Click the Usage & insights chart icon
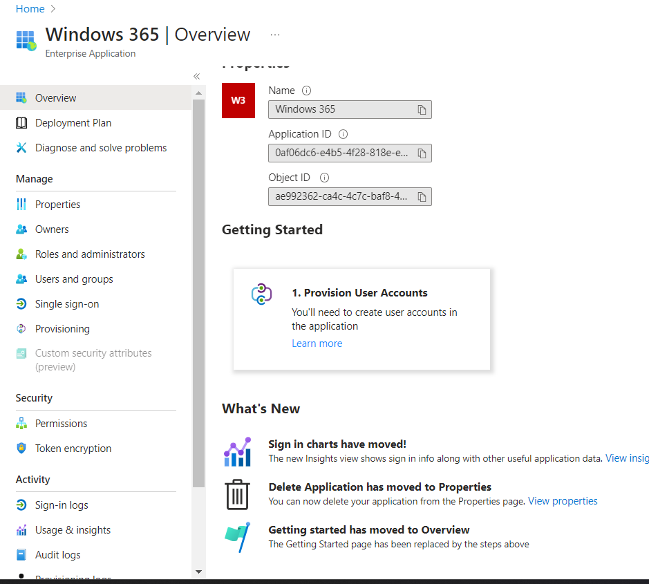The image size is (649, 584). [21, 530]
